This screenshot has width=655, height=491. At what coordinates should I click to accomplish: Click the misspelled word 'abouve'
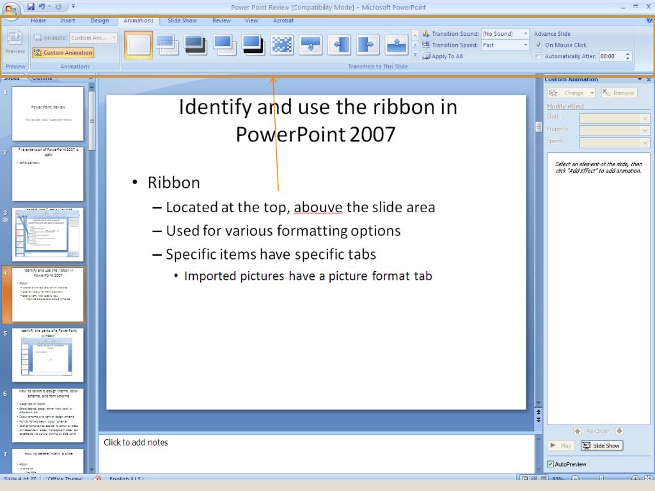click(x=319, y=207)
